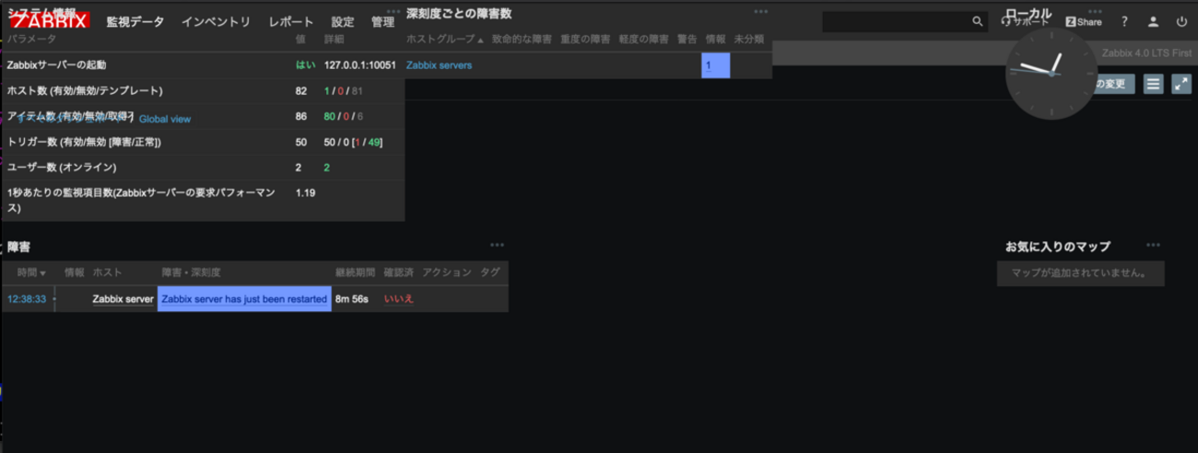Click the マップが追加されていません。 message
This screenshot has width=1198, height=453.
[x=1080, y=273]
